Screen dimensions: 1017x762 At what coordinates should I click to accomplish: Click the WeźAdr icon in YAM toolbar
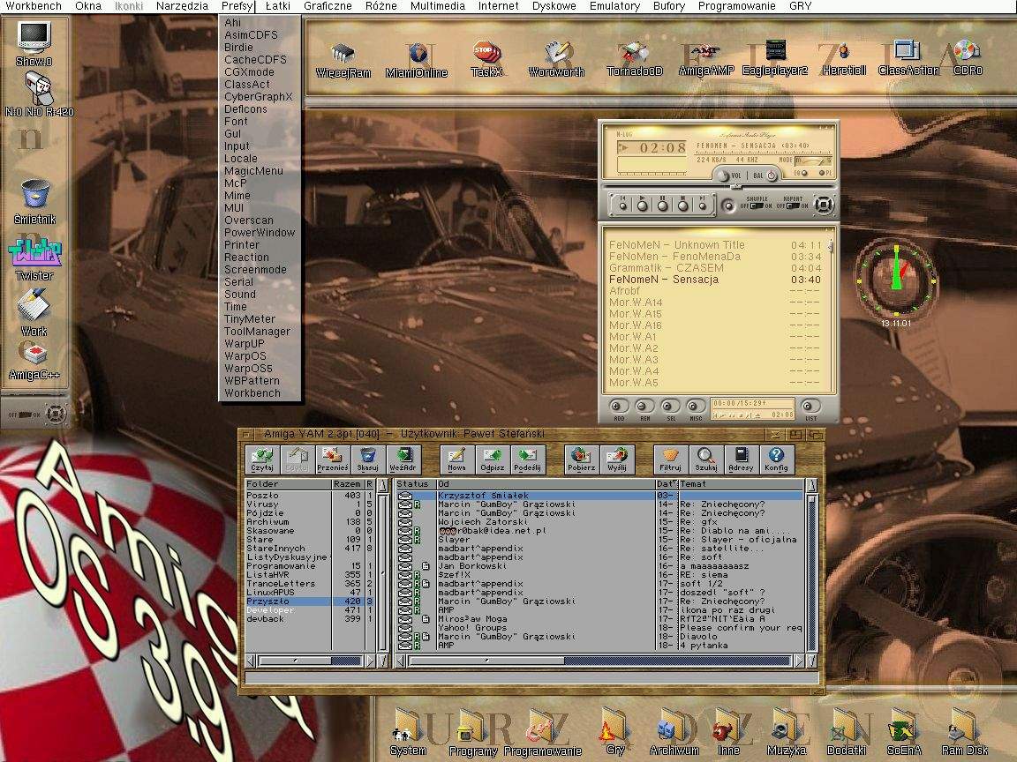403,459
